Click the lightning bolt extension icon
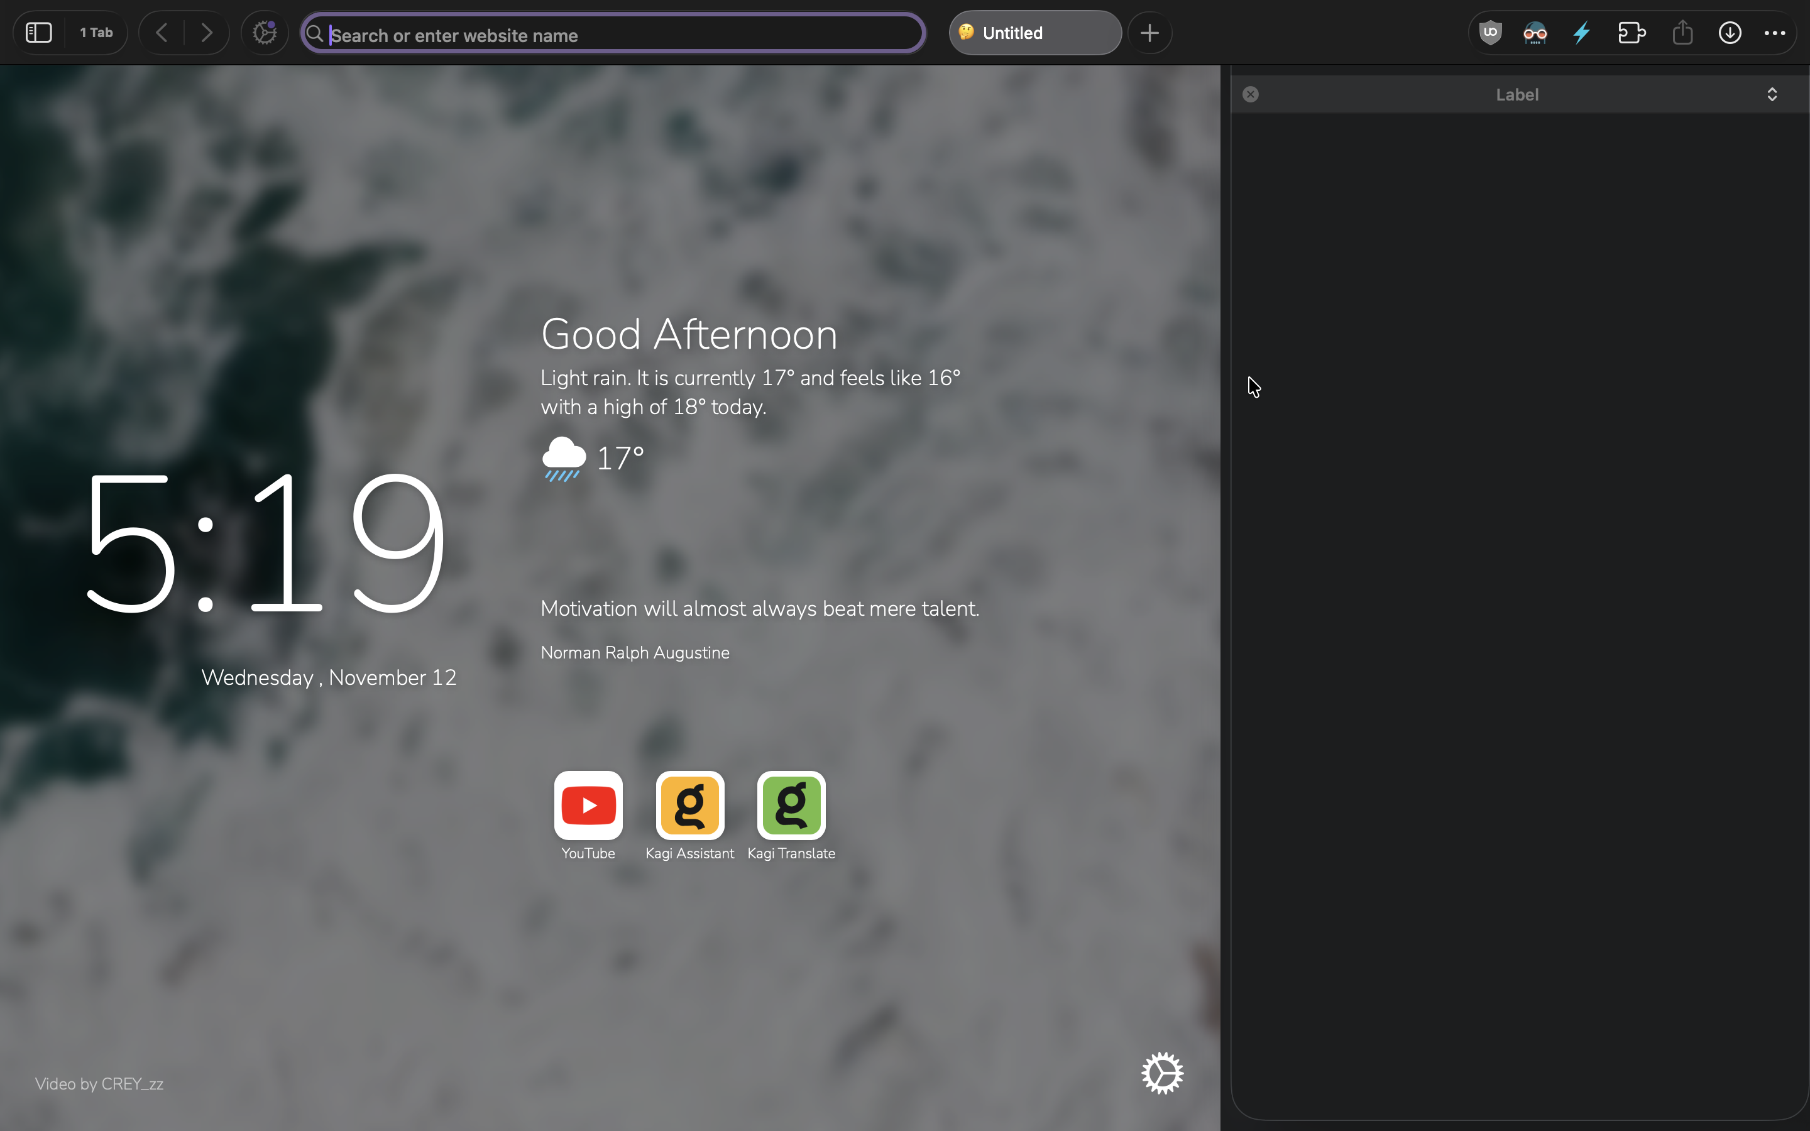 (x=1582, y=33)
